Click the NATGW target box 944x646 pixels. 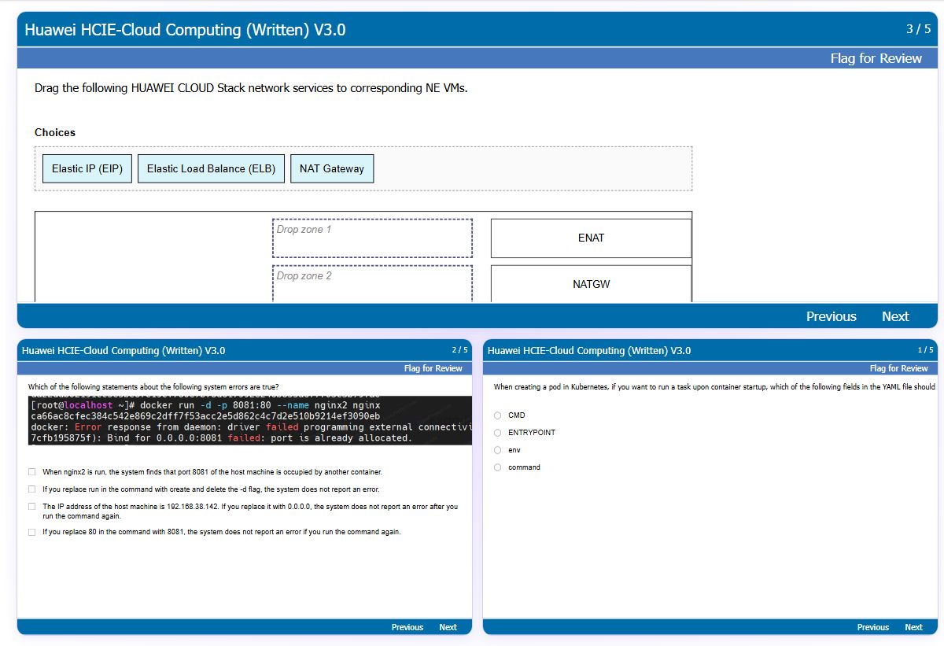click(591, 283)
